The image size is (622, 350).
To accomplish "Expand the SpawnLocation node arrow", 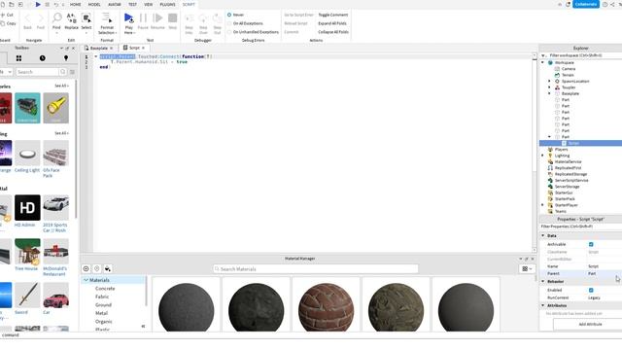I will tap(549, 81).
